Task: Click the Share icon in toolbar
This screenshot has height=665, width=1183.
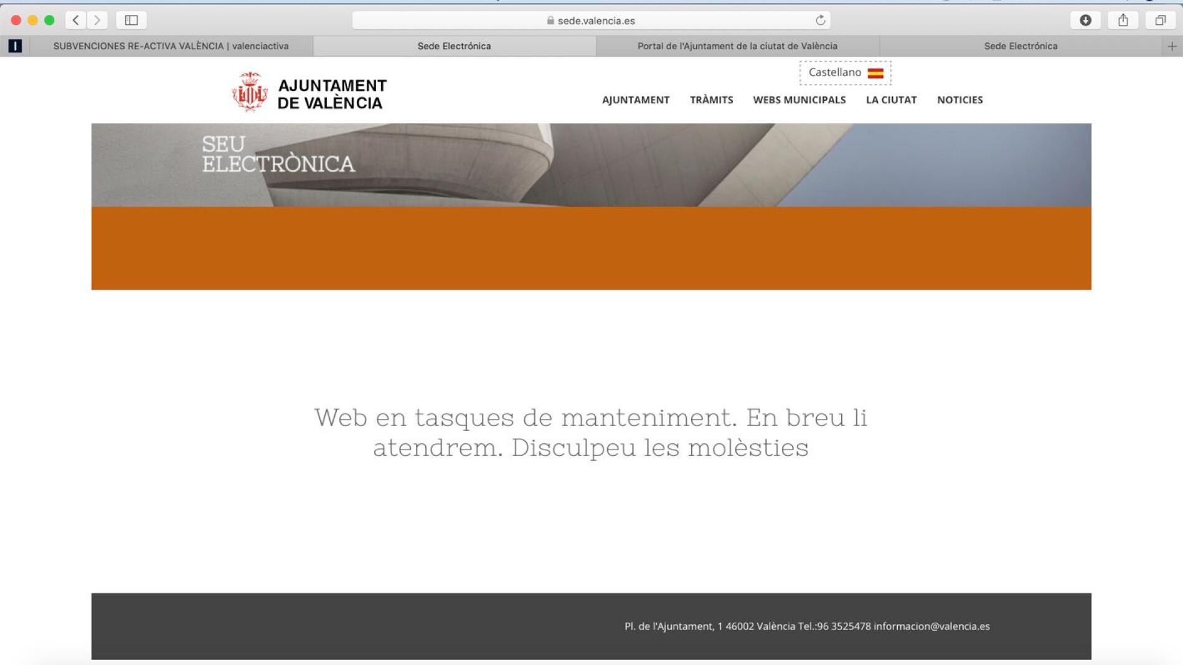Action: (x=1123, y=21)
